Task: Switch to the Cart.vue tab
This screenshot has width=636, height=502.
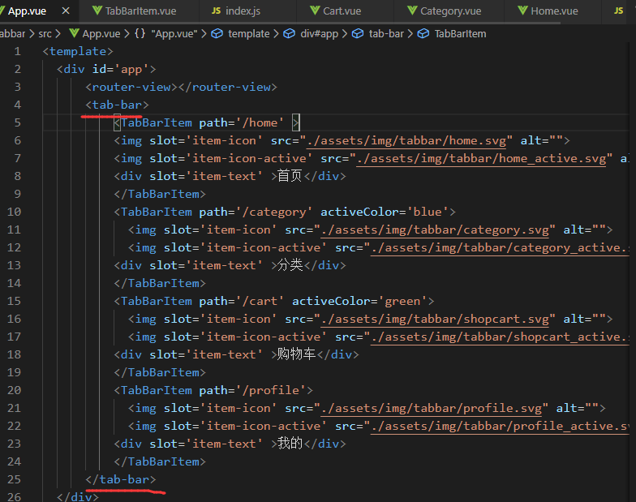Action: pos(343,11)
